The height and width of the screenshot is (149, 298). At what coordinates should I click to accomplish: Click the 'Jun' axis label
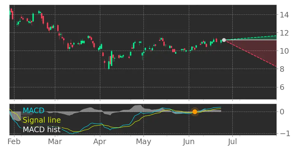pyautogui.click(x=189, y=142)
